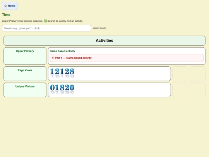Click the Upper Primary time practice description
Image resolution: width=209 pixels, height=157 pixels.
tap(42, 21)
